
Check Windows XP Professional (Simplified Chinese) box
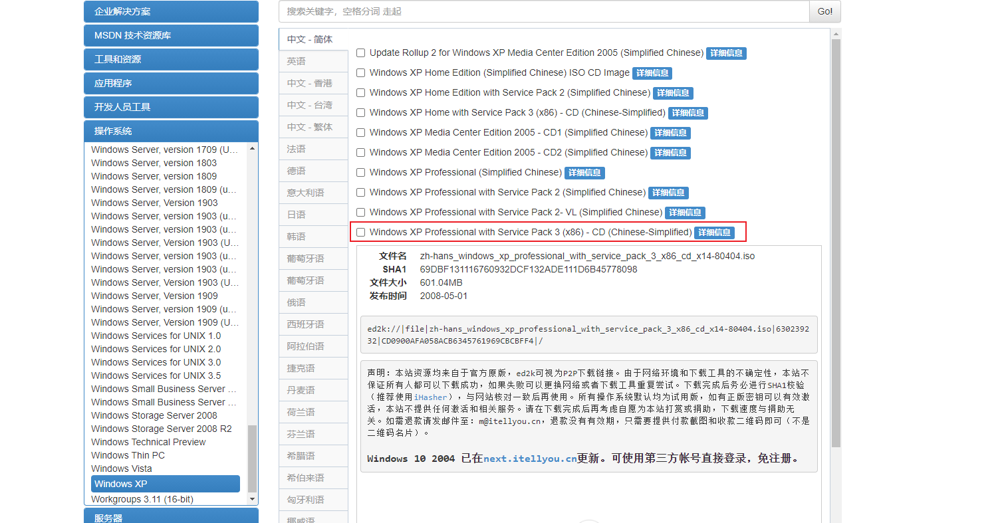[361, 173]
